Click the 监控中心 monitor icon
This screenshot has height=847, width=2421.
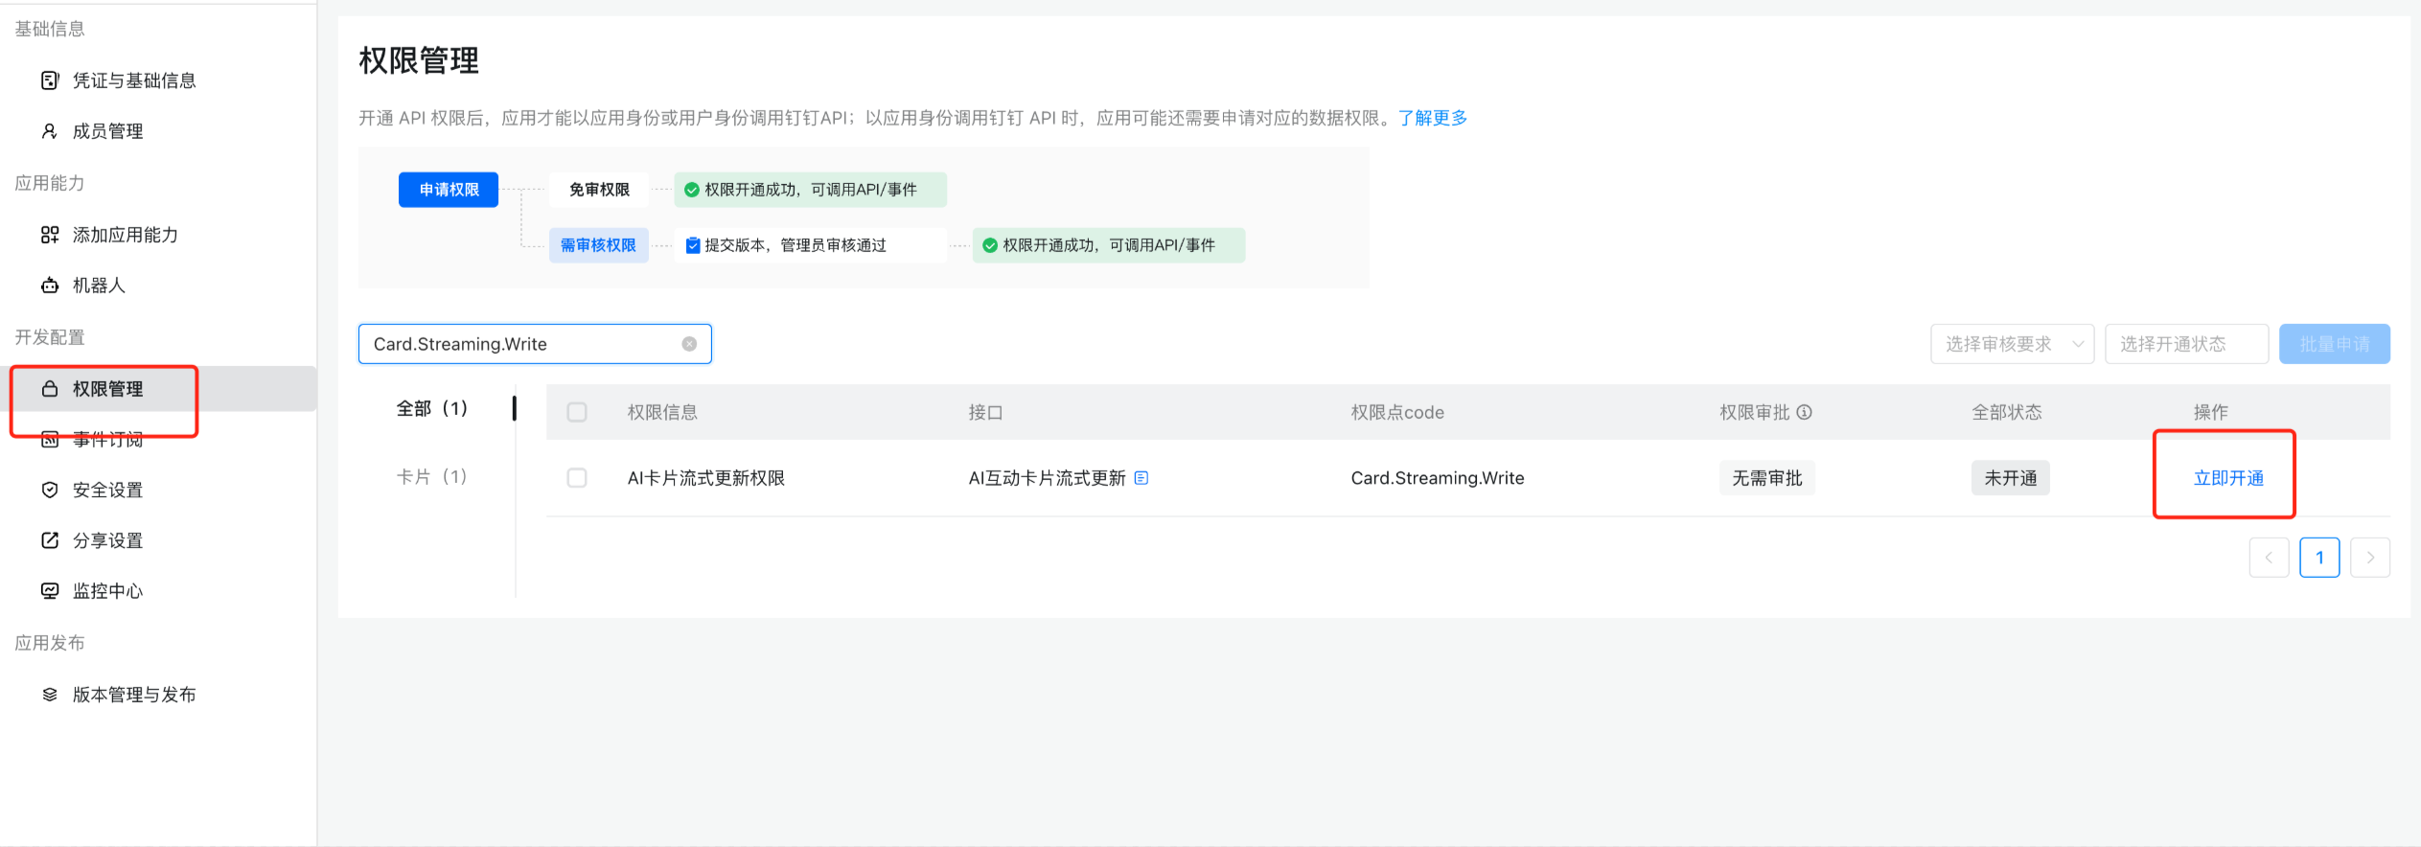click(50, 591)
